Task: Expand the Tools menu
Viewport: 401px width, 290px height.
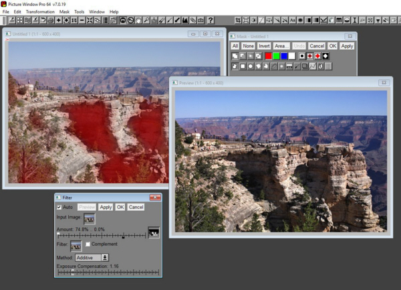Action: 79,11
